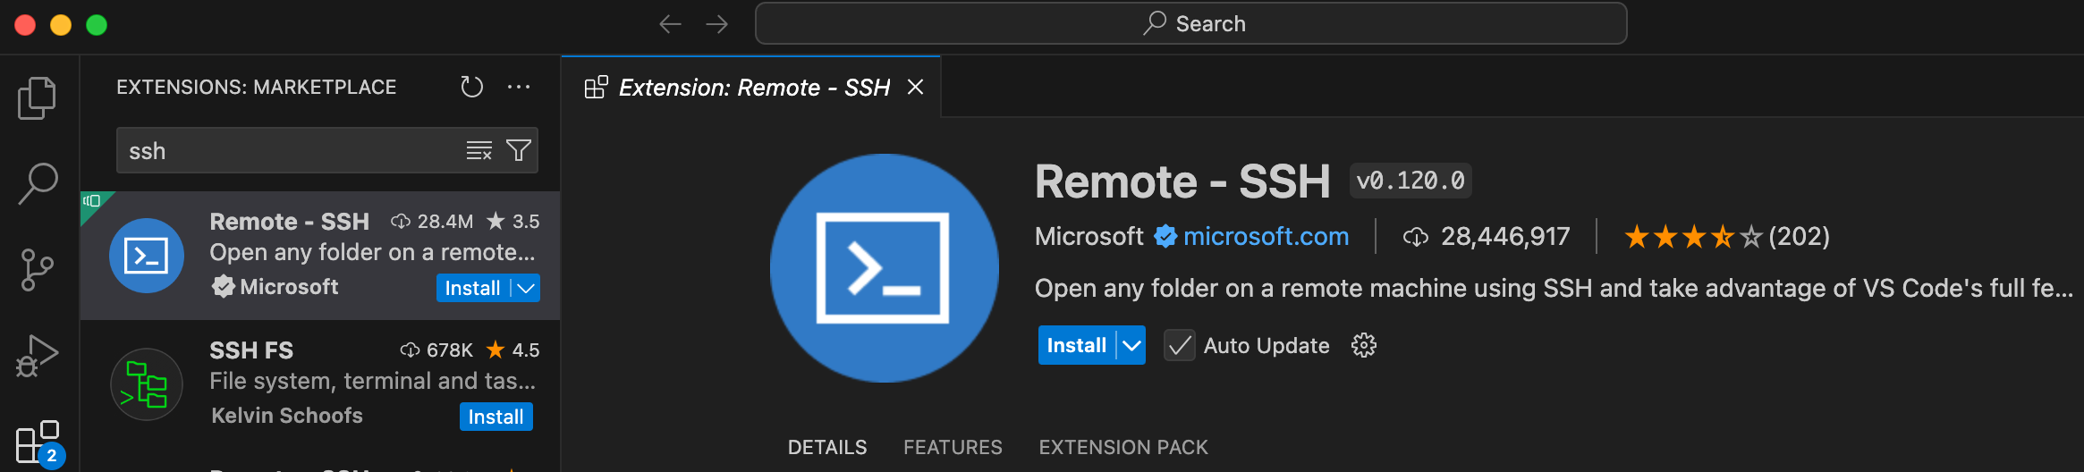Open Views and More Actions ellipsis menu
Image resolution: width=2084 pixels, height=472 pixels.
[519, 87]
